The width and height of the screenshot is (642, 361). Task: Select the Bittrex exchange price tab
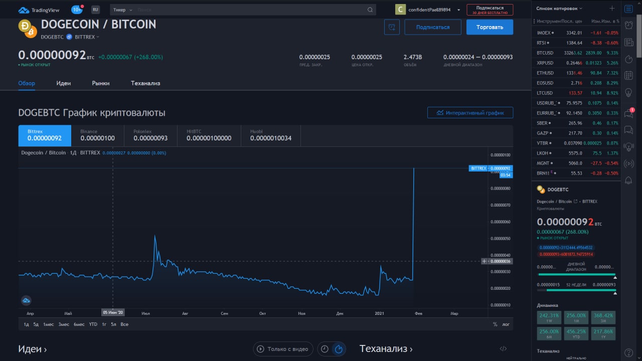pos(45,135)
